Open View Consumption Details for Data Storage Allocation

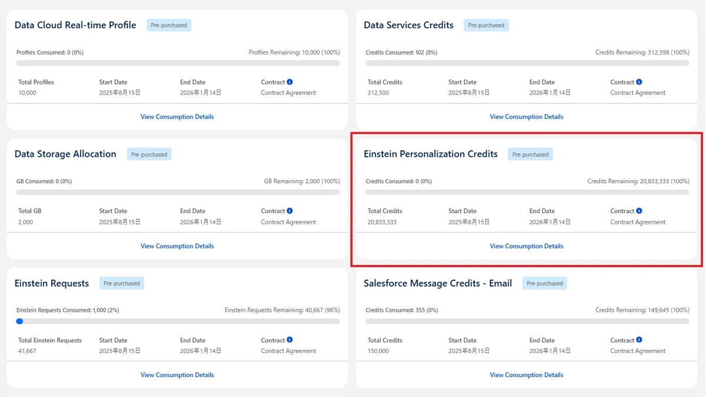point(177,246)
